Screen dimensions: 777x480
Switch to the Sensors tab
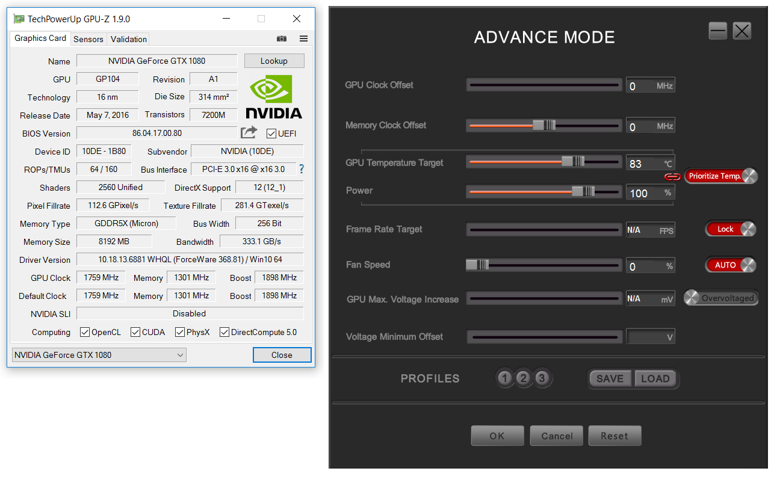(x=88, y=39)
